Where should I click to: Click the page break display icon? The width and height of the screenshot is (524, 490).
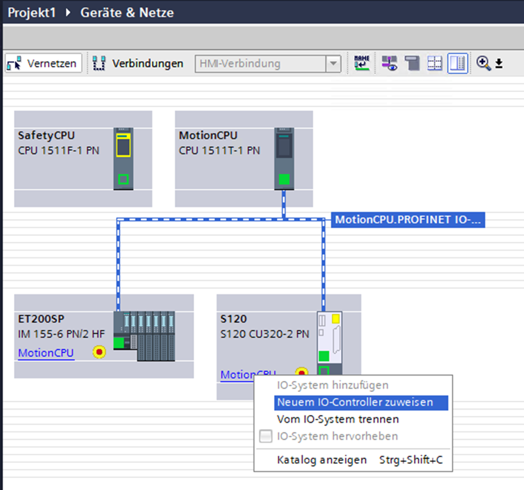pyautogui.click(x=413, y=64)
